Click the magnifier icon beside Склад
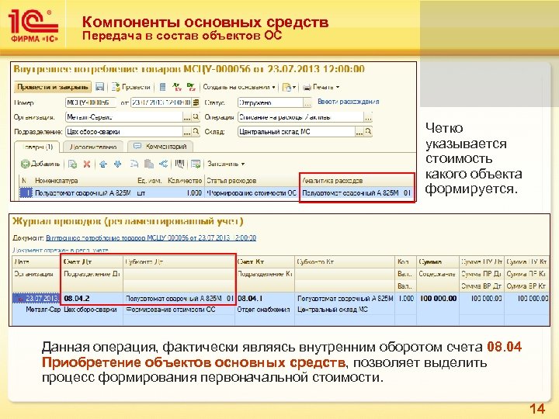This screenshot has height=419, width=559. coord(368,131)
